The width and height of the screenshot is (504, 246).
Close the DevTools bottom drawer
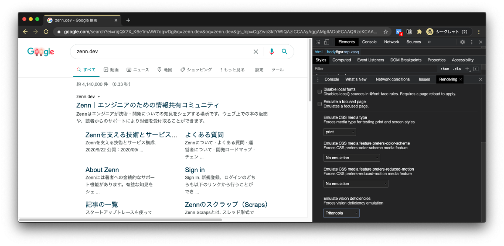(x=481, y=79)
